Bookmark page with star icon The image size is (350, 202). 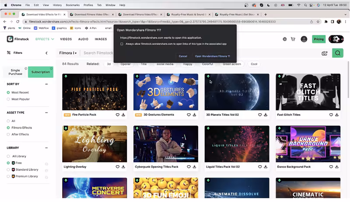click(318, 21)
